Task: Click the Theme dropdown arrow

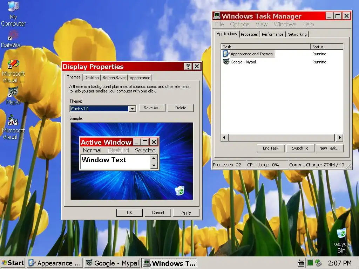Action: 132,109
